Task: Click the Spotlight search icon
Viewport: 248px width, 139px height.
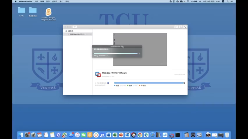Action: pyautogui.click(x=228, y=1)
